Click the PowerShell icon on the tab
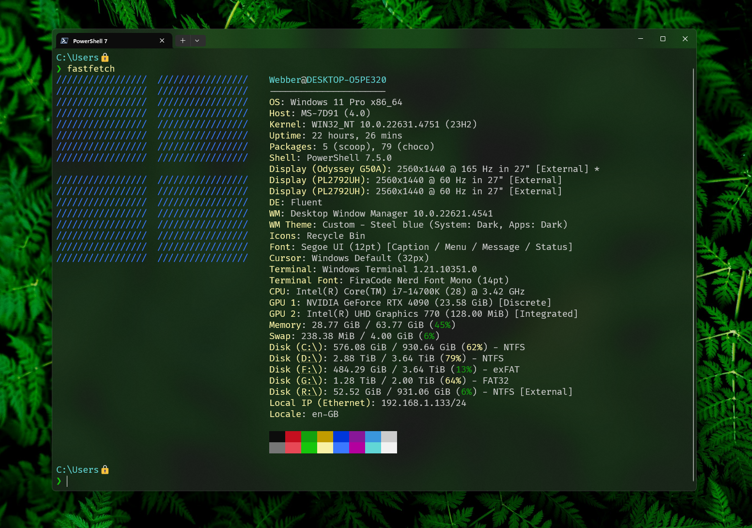Image resolution: width=752 pixels, height=528 pixels. pos(64,41)
